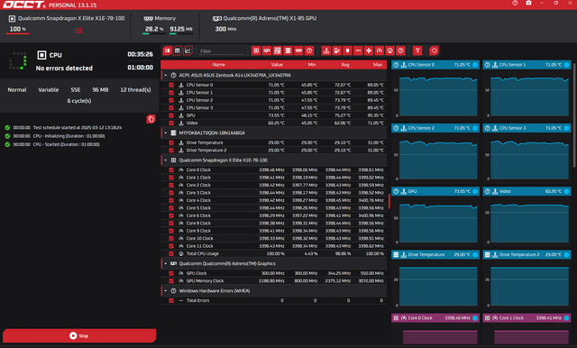Collapse Qualcomm Adreno Graphics group
The image size is (577, 348).
[166, 264]
